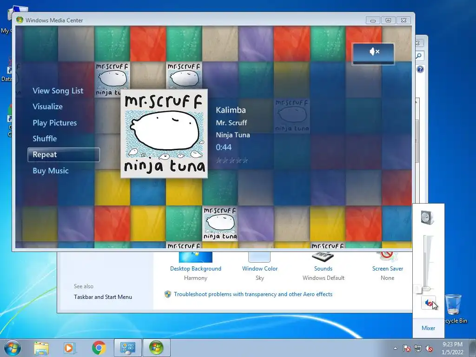This screenshot has width=476, height=357.
Task: Click the Show desktop button at taskbar end
Action: click(472, 348)
